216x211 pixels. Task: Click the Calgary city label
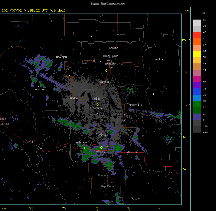pos(100,151)
